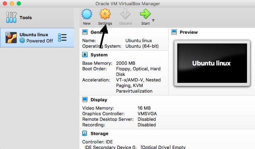Click the Tools wrench icon

click(11, 17)
